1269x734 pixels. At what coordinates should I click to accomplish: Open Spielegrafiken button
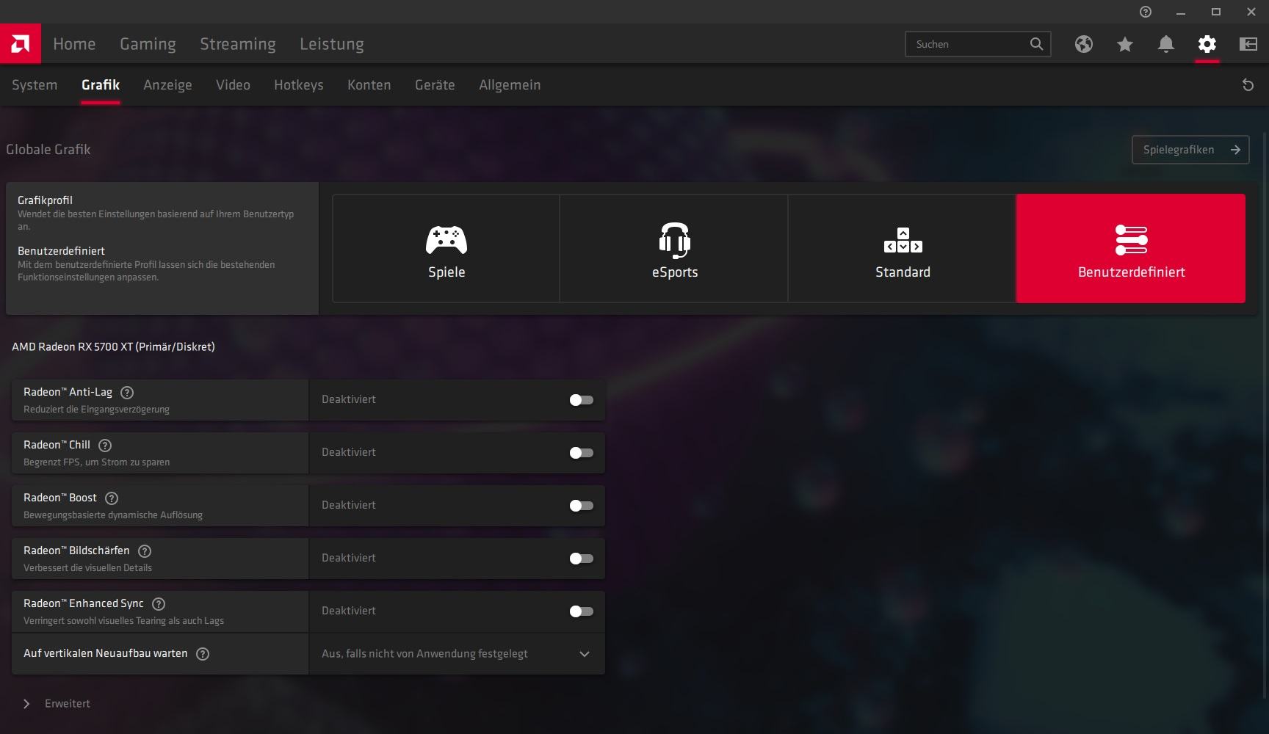tap(1190, 150)
